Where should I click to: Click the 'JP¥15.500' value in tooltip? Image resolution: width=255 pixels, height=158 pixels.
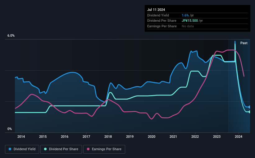pyautogui.click(x=190, y=21)
